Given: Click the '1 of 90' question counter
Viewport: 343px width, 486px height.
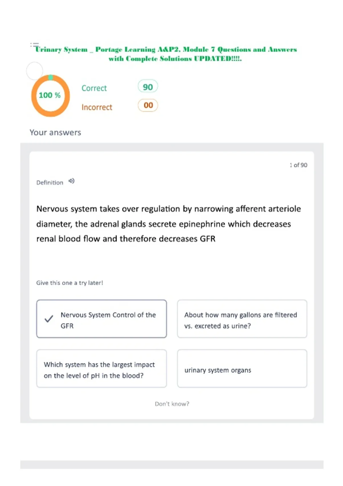Looking at the screenshot, I should pos(298,165).
